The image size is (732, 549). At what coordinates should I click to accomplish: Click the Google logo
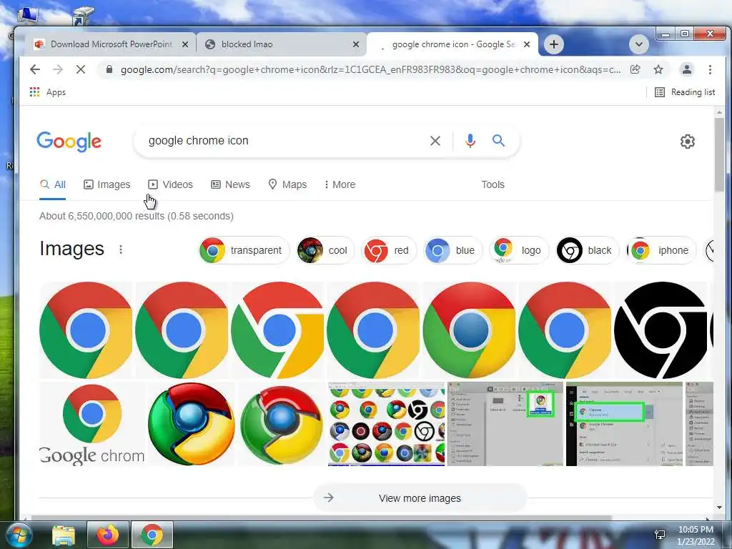[69, 142]
